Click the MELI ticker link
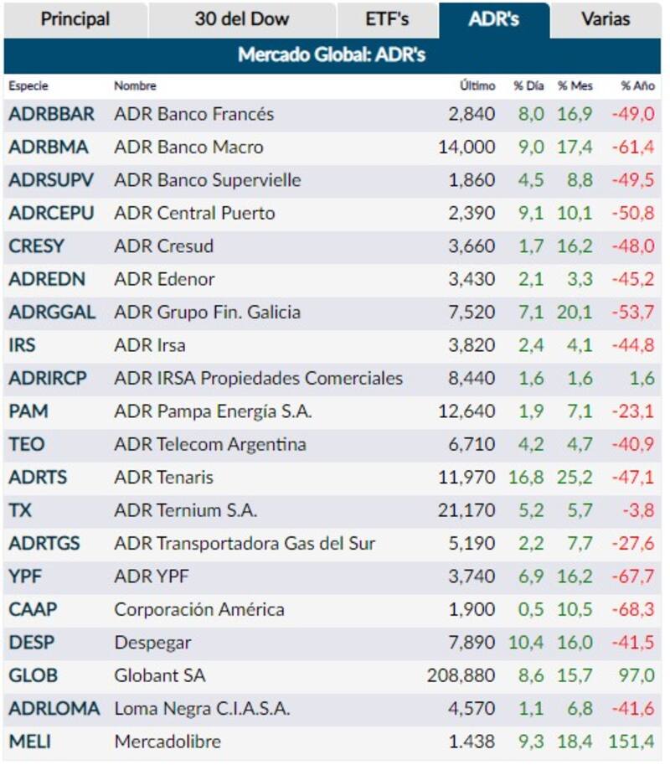This screenshot has width=670, height=765. click(29, 742)
